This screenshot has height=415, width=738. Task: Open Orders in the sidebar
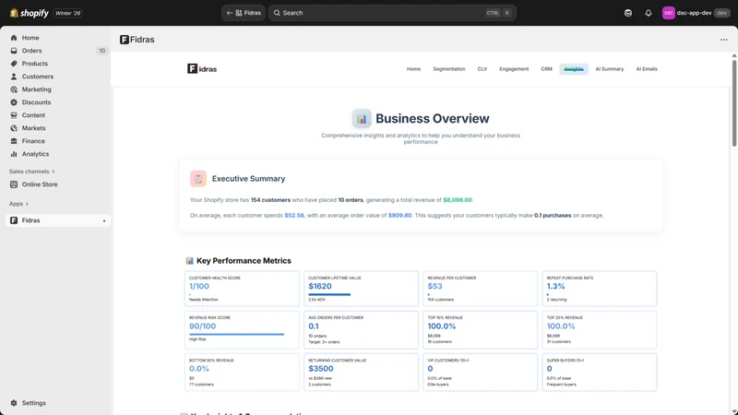pyautogui.click(x=31, y=51)
